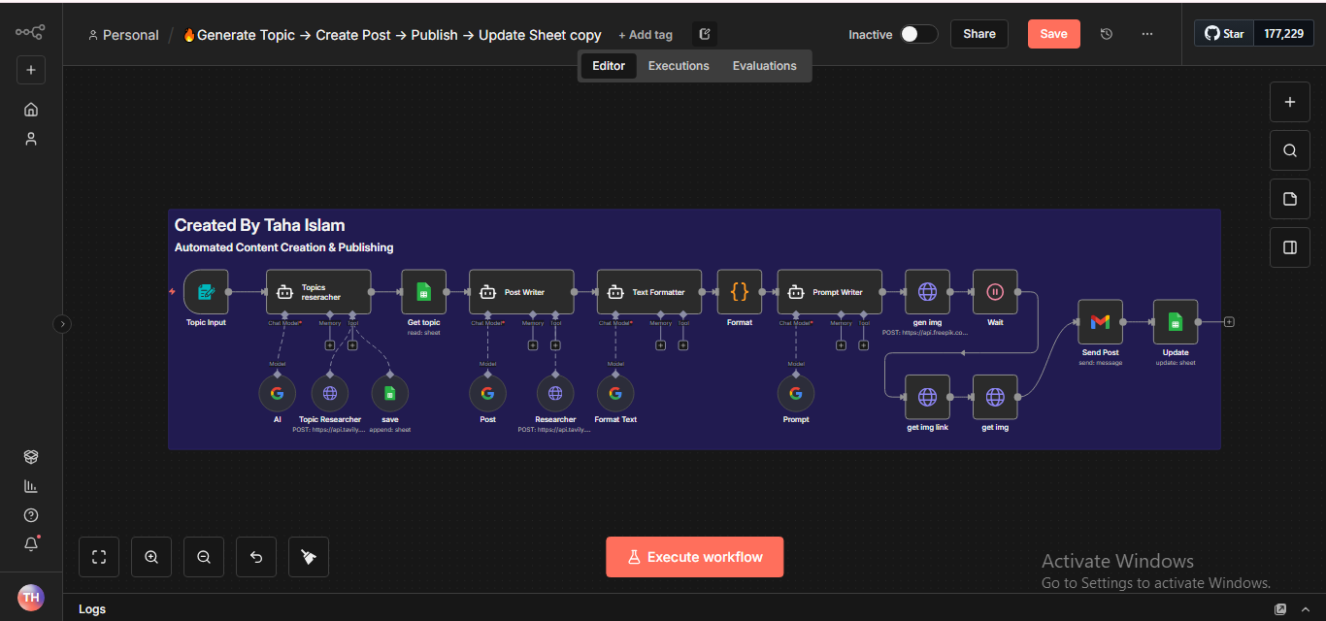The height and width of the screenshot is (621, 1326).
Task: Toggle the Inactive workflow switch
Action: (917, 34)
